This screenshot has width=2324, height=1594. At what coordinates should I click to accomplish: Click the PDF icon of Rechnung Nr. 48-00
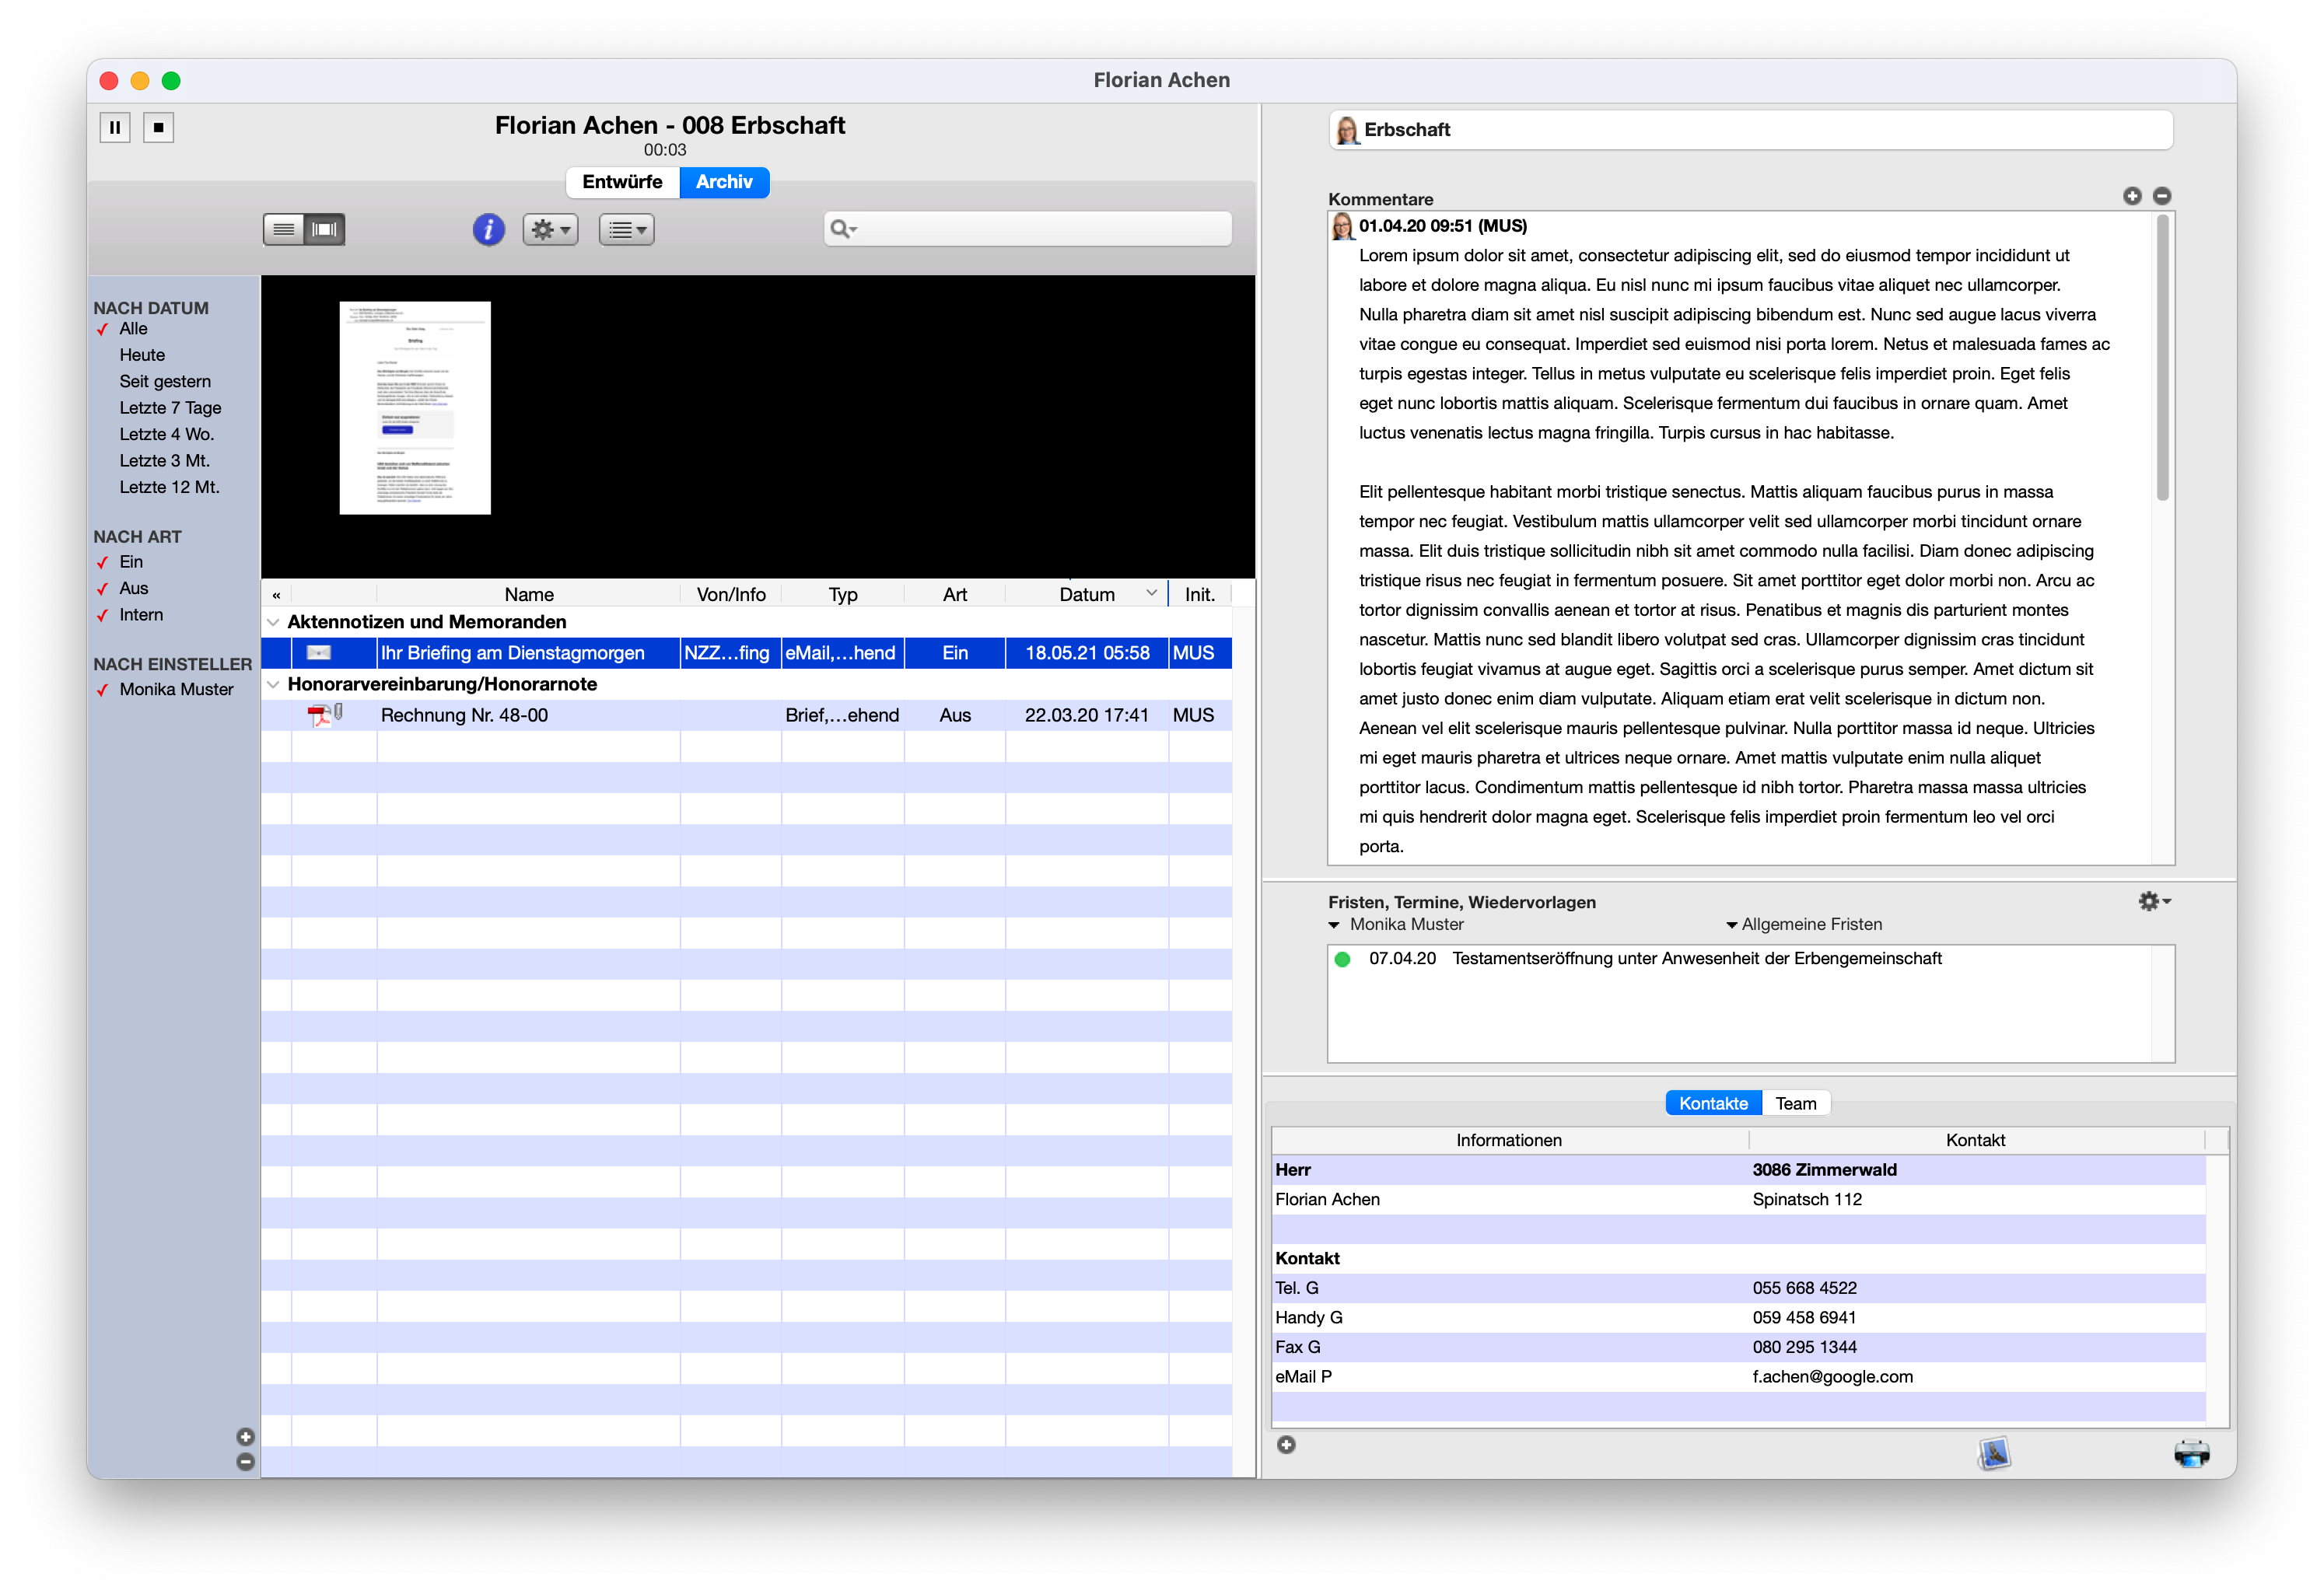pyautogui.click(x=319, y=716)
